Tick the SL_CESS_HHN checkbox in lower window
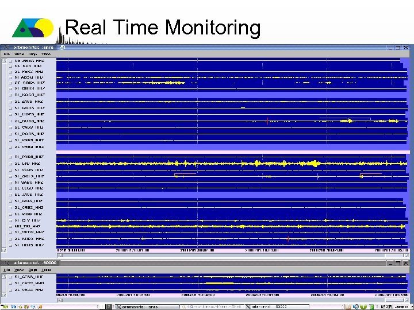The image size is (414, 310). pyautogui.click(x=10, y=284)
